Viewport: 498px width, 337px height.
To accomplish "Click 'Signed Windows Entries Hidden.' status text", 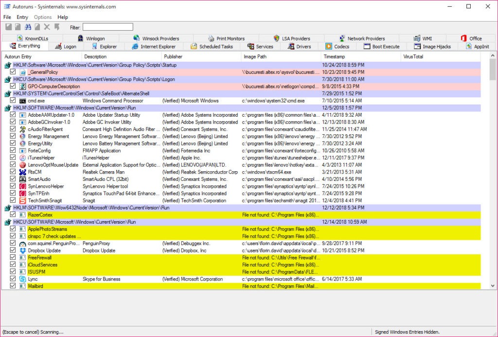I will (407, 332).
